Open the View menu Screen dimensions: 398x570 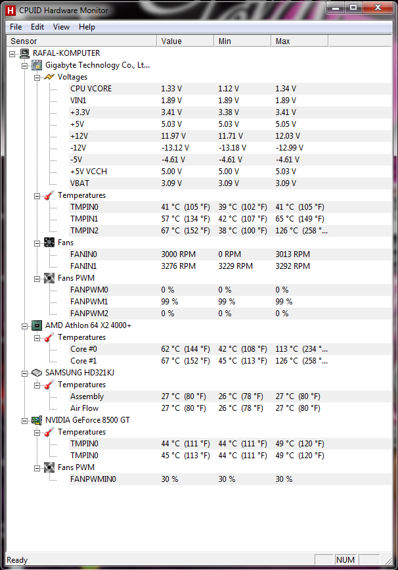point(61,27)
